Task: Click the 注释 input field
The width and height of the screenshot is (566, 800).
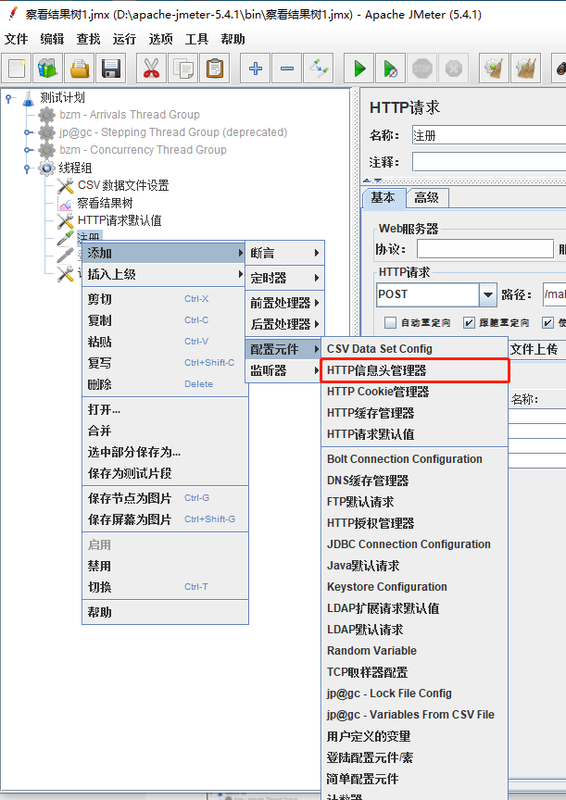Action: coord(488,162)
